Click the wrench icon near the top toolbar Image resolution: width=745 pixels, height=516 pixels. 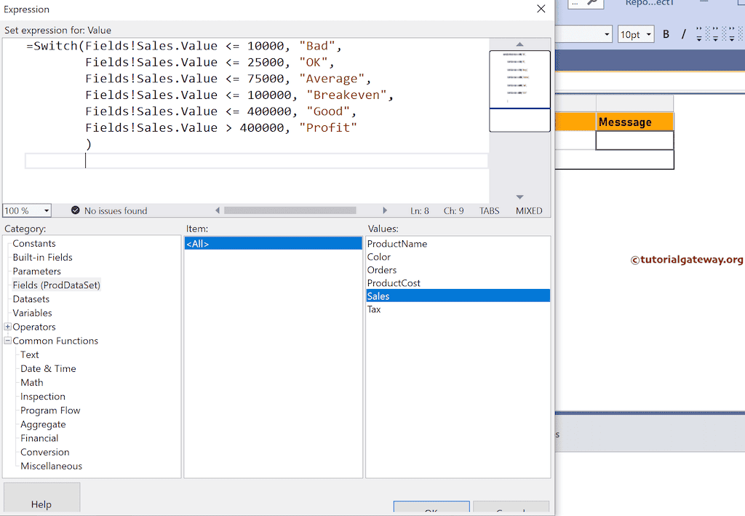point(590,4)
